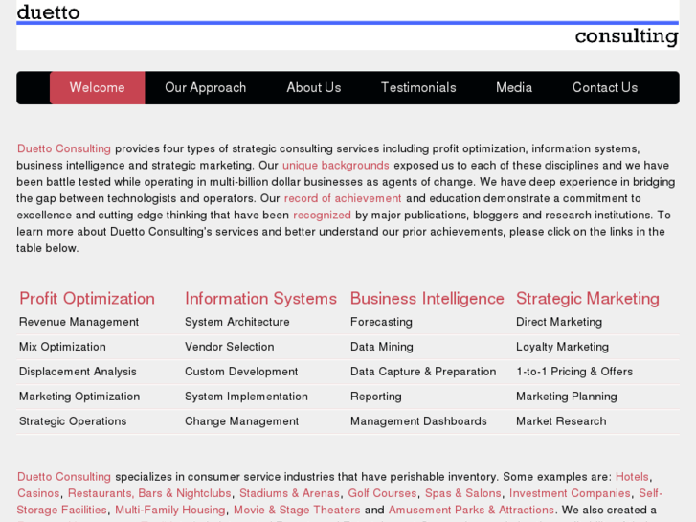This screenshot has height=522, width=696.
Task: Click Restaurants, Bars & Nightclubs link
Action: (x=149, y=493)
